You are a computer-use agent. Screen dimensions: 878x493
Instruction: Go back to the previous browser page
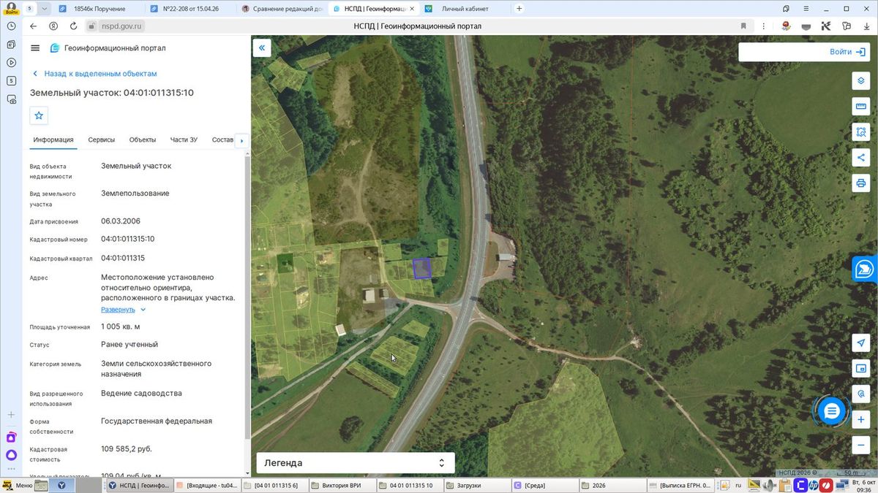click(x=33, y=26)
